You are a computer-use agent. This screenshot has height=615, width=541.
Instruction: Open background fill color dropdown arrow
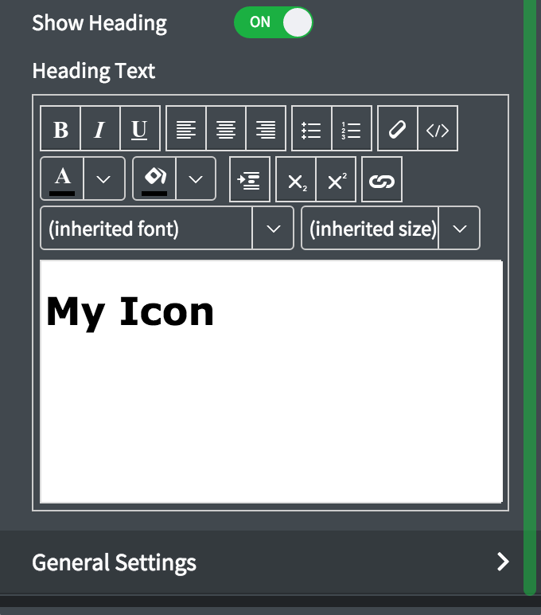pos(196,179)
